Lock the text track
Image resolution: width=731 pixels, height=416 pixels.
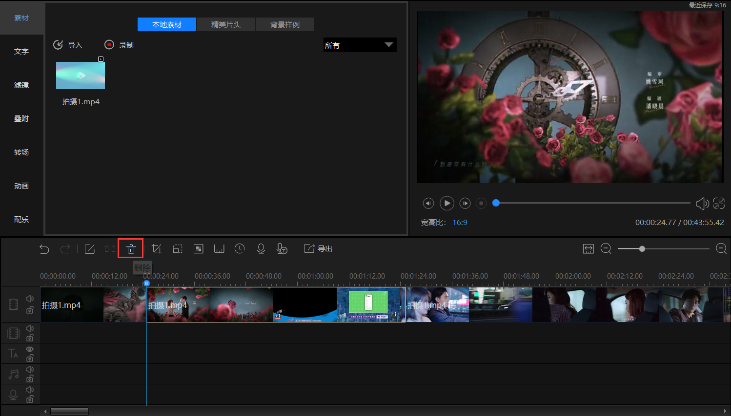[30, 359]
